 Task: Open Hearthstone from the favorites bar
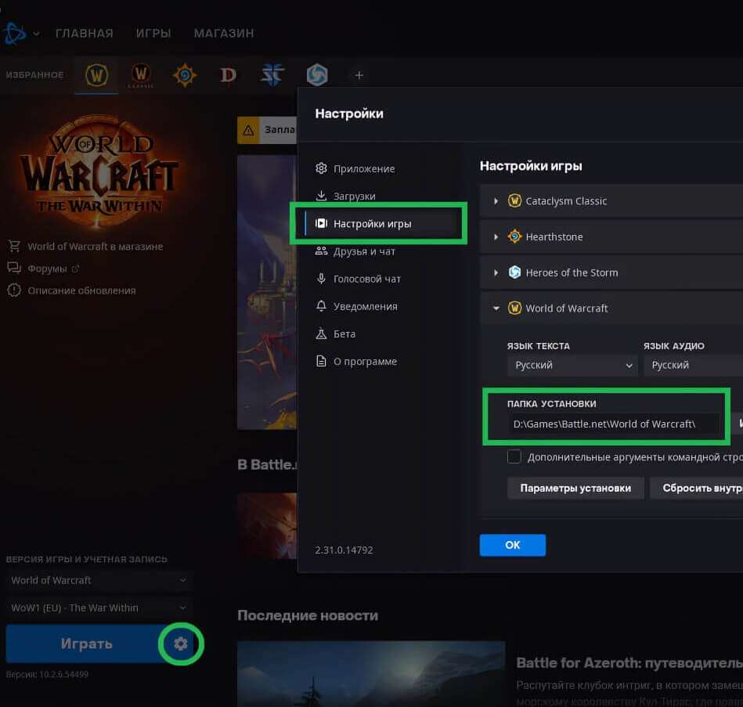pyautogui.click(x=185, y=75)
